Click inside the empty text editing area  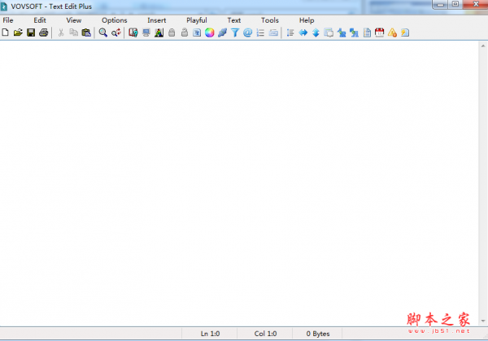coord(239,183)
